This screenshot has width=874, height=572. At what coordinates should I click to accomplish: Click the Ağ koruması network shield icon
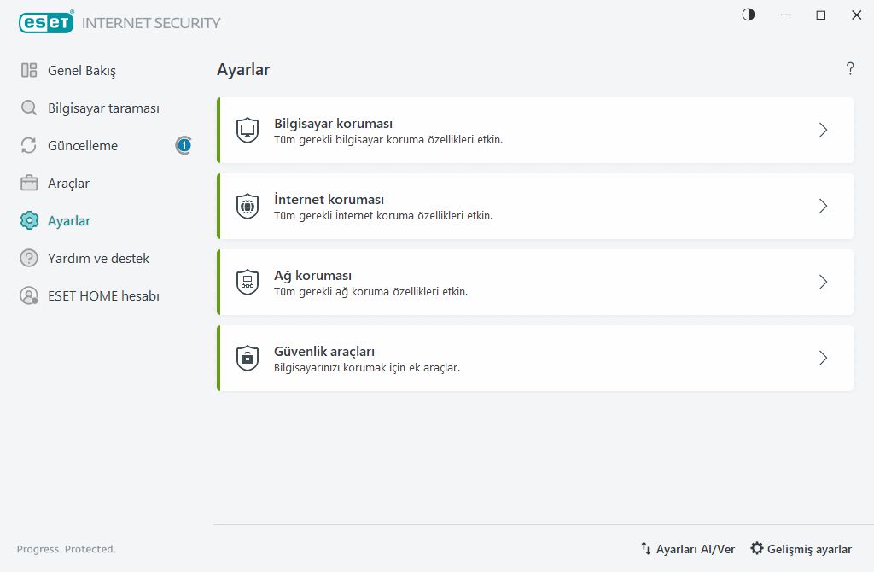[248, 282]
